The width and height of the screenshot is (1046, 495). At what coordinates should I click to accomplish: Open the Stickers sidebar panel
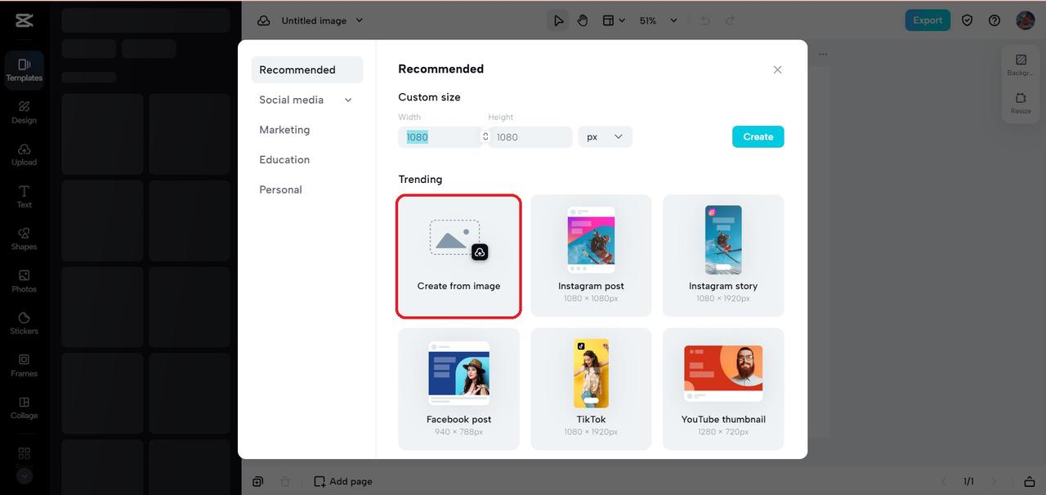pyautogui.click(x=24, y=323)
